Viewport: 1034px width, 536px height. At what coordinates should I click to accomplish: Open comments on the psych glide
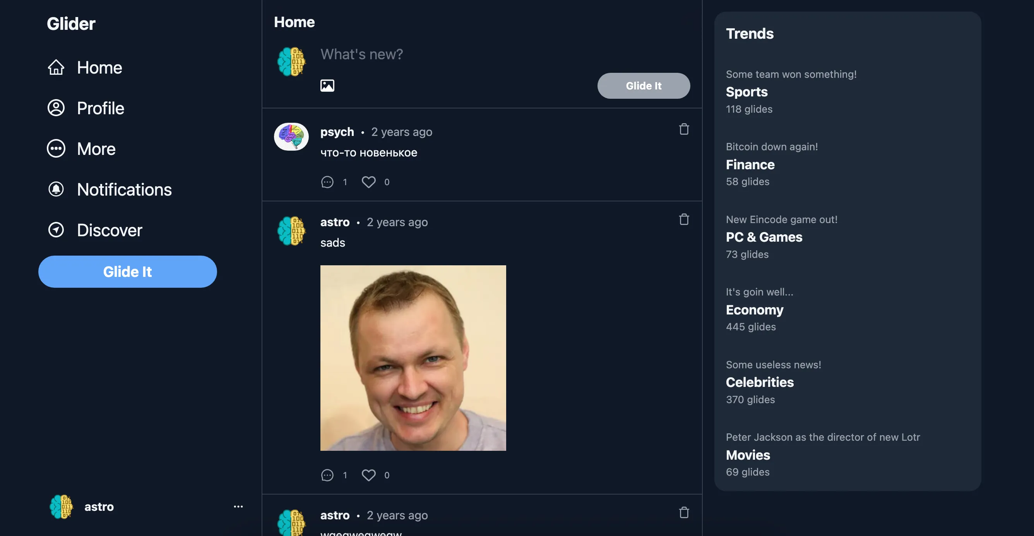(327, 182)
